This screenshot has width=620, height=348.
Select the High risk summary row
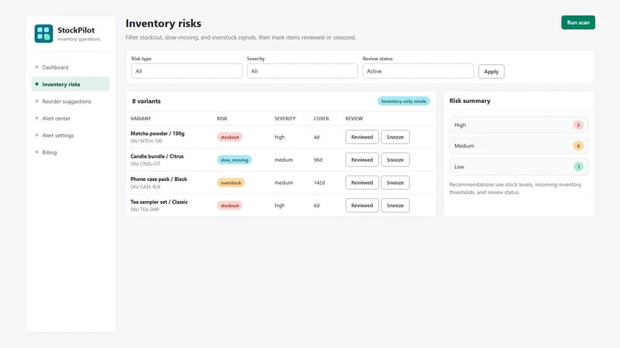pos(518,125)
